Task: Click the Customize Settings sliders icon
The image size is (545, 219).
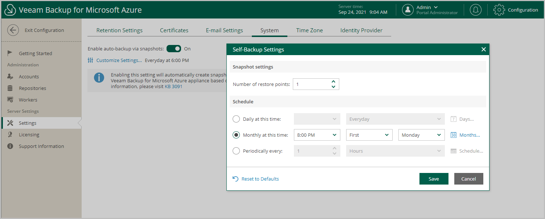Action: coord(91,60)
